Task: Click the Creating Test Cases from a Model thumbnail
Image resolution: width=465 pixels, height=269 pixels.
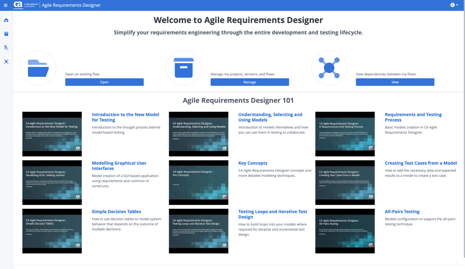Action: (x=345, y=183)
